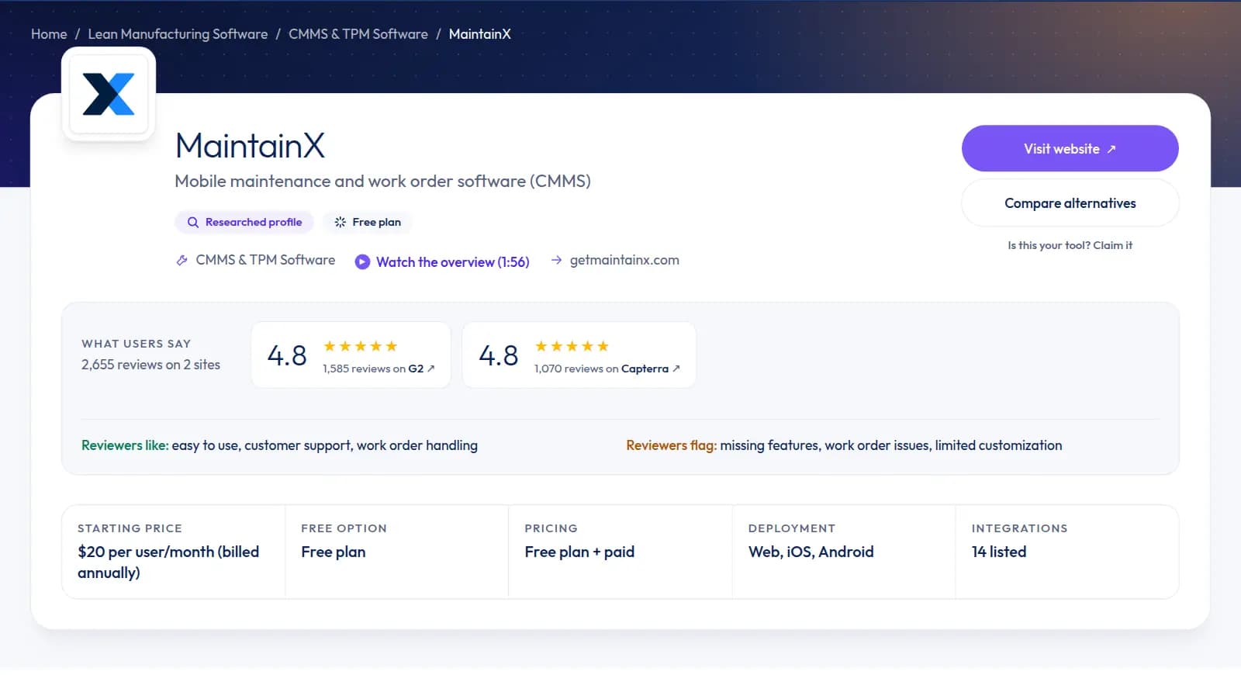The height and width of the screenshot is (675, 1241).
Task: Click the MaintainX title heading
Action: [x=250, y=146]
